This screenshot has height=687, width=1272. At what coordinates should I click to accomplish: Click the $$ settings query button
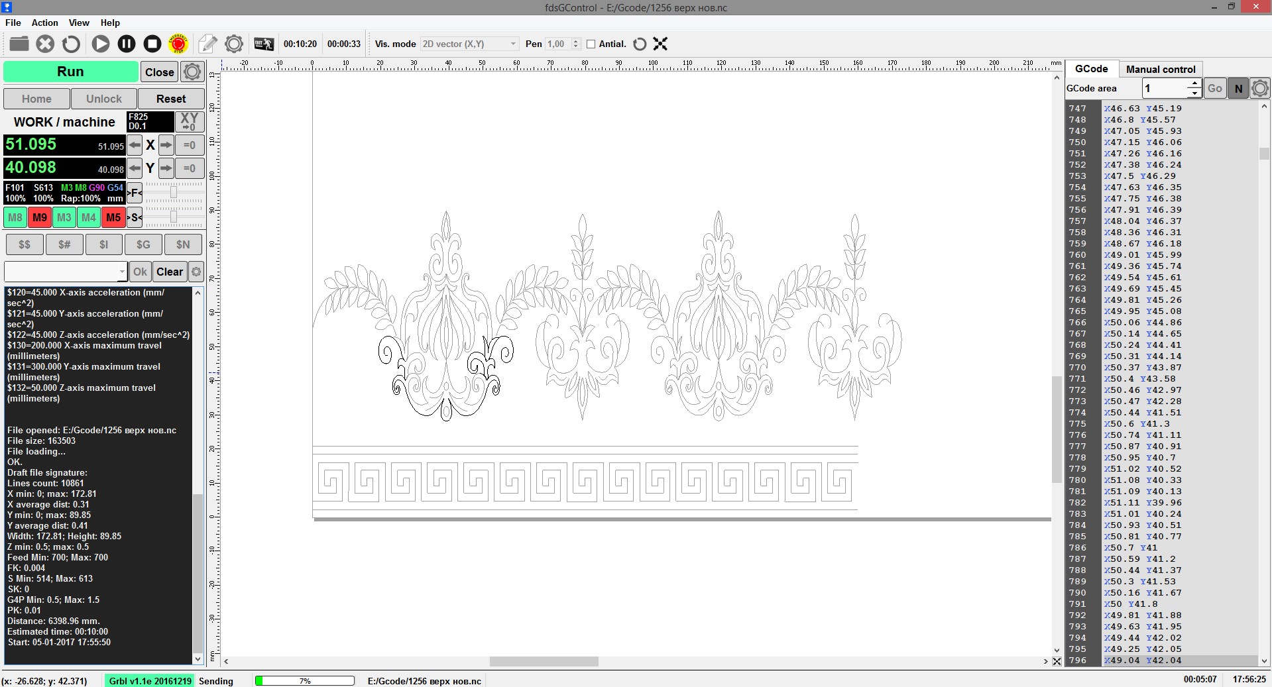coord(25,244)
